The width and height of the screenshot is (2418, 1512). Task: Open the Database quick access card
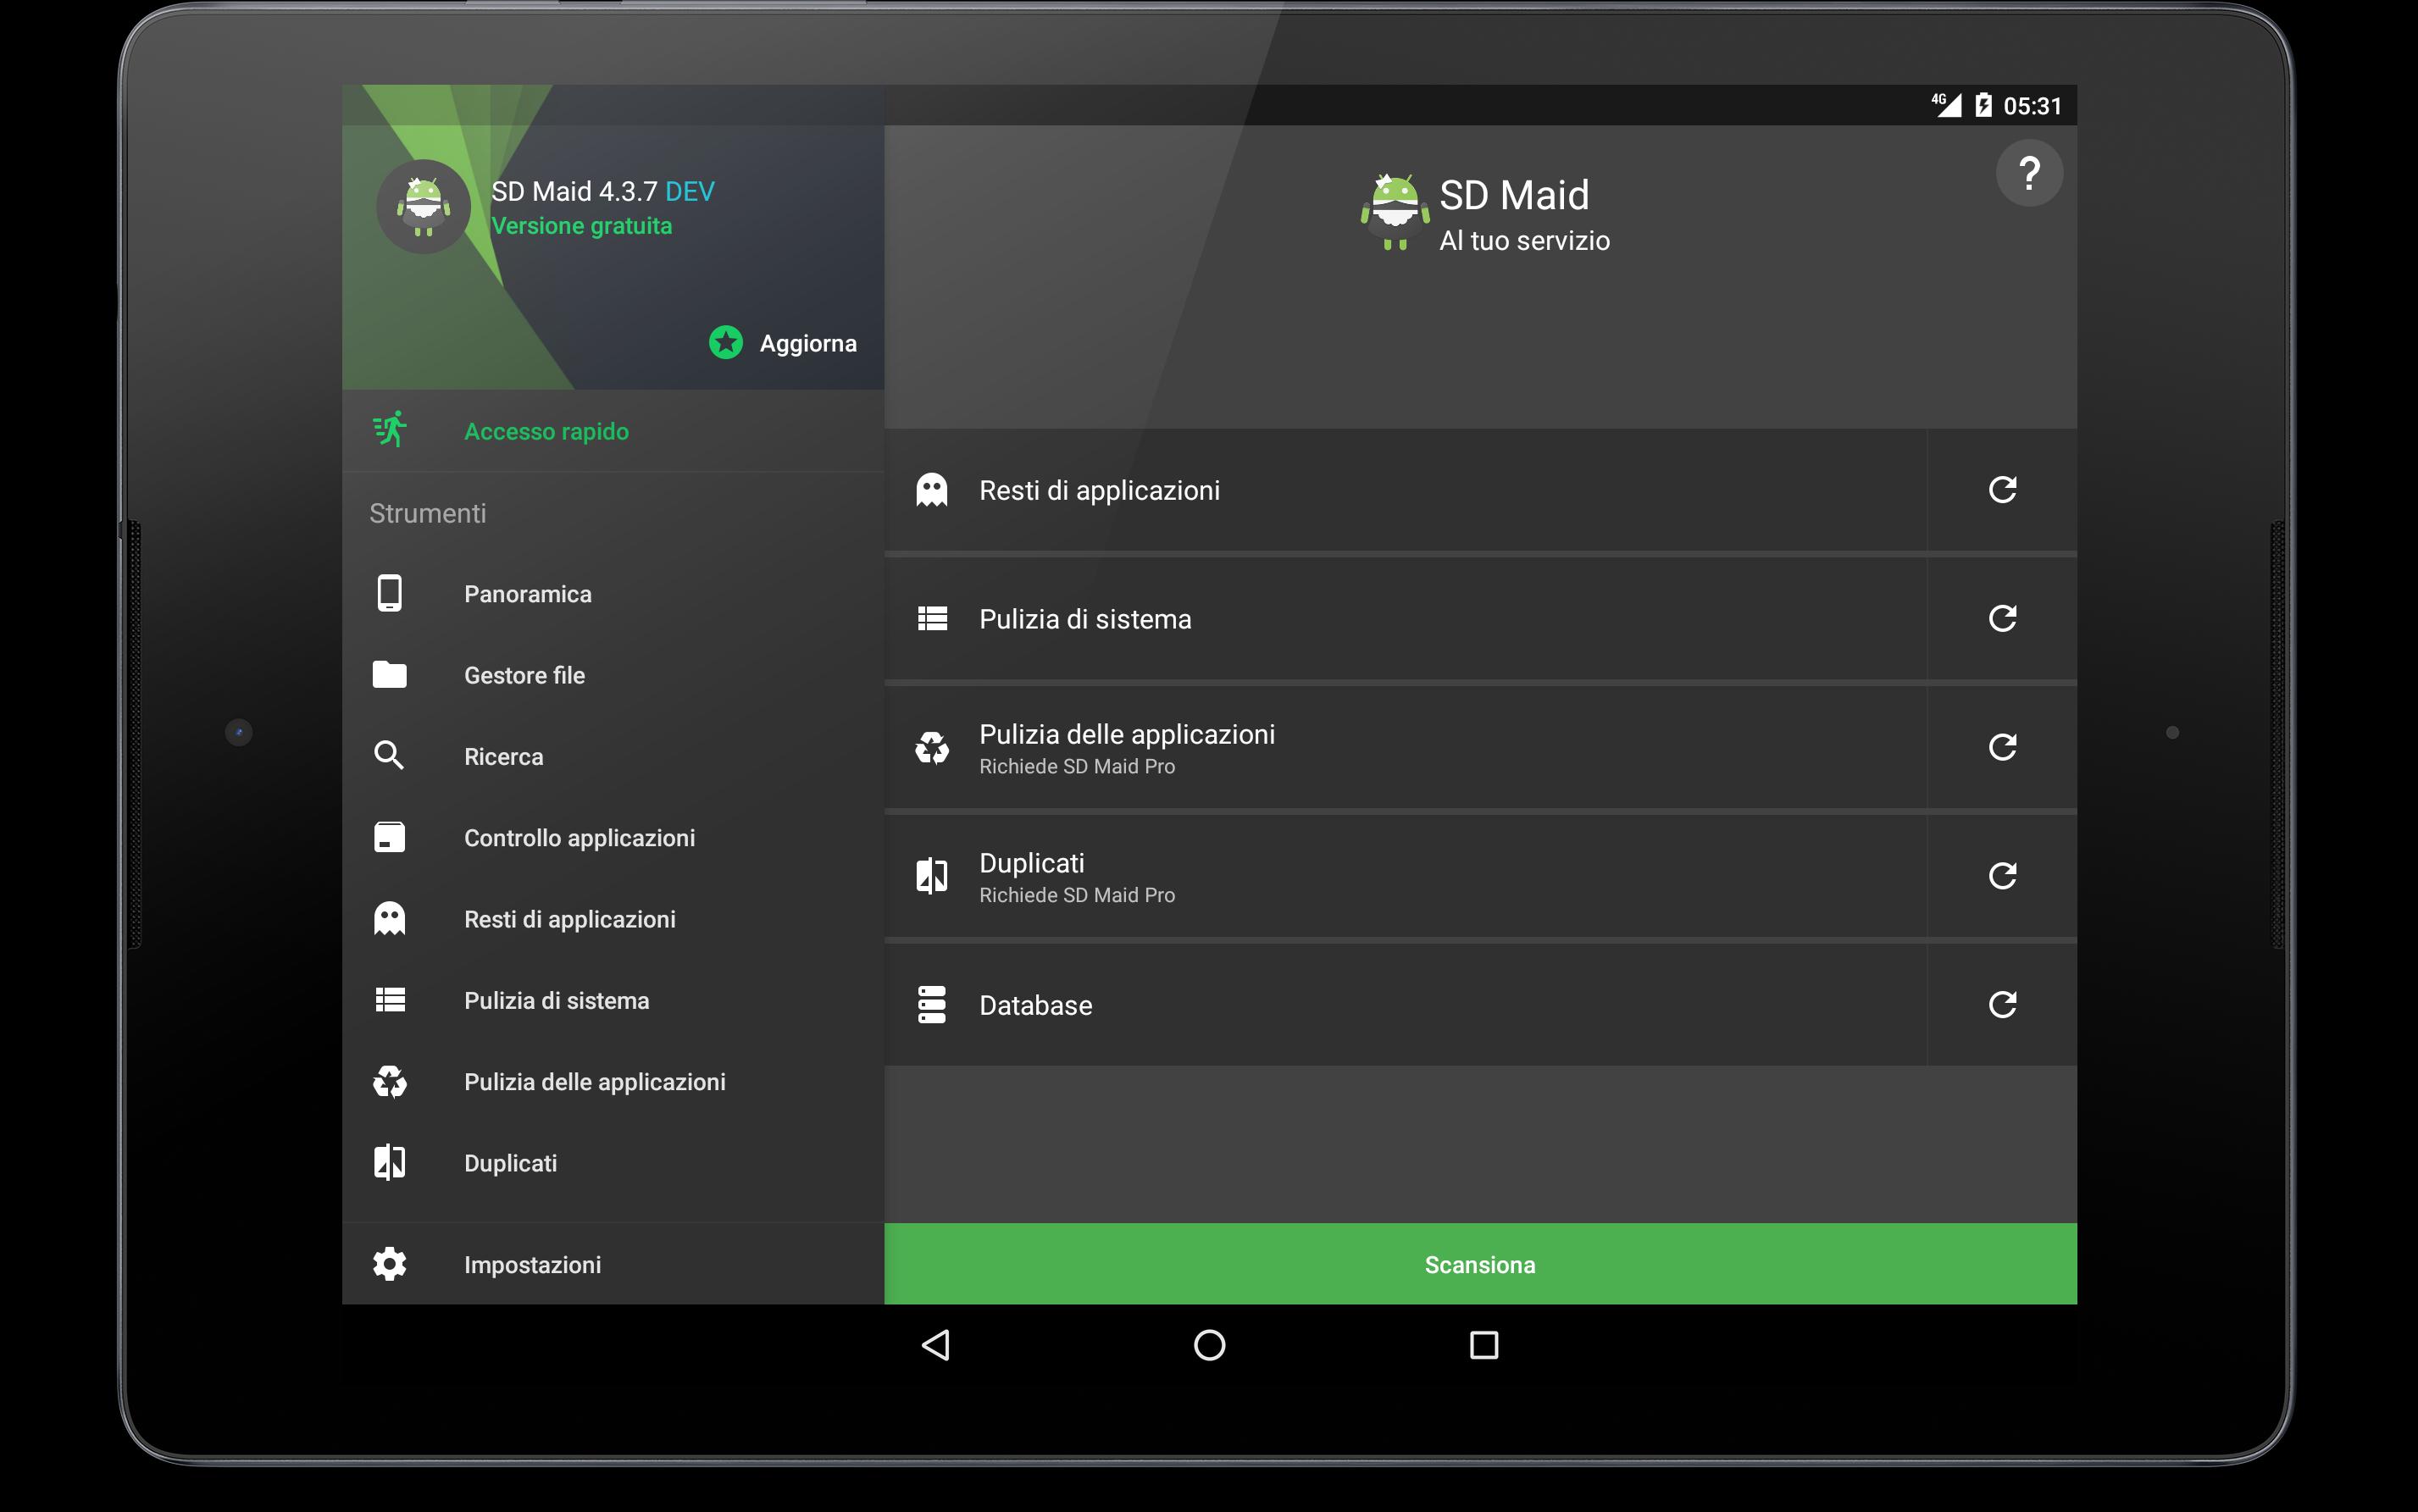coord(1405,1005)
